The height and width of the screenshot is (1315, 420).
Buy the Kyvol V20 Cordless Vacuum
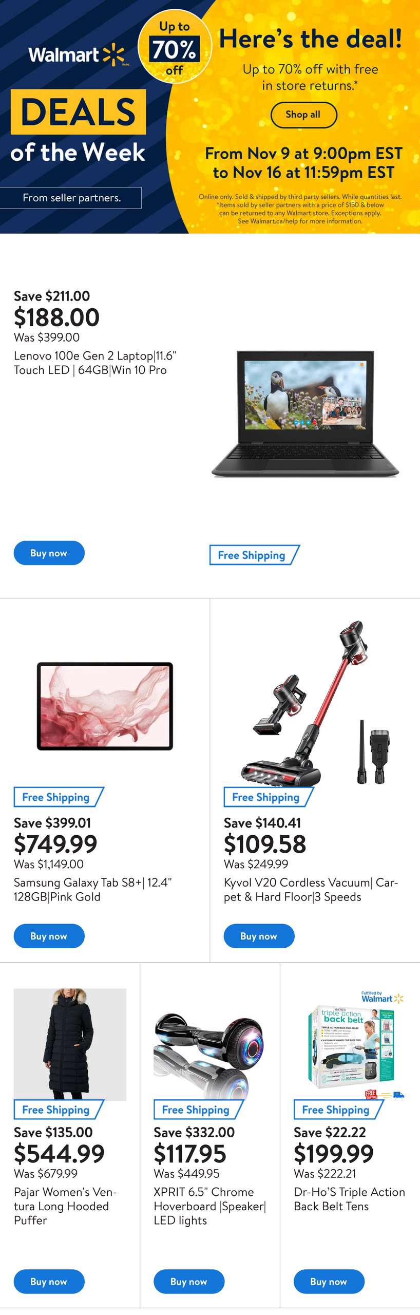(x=259, y=936)
